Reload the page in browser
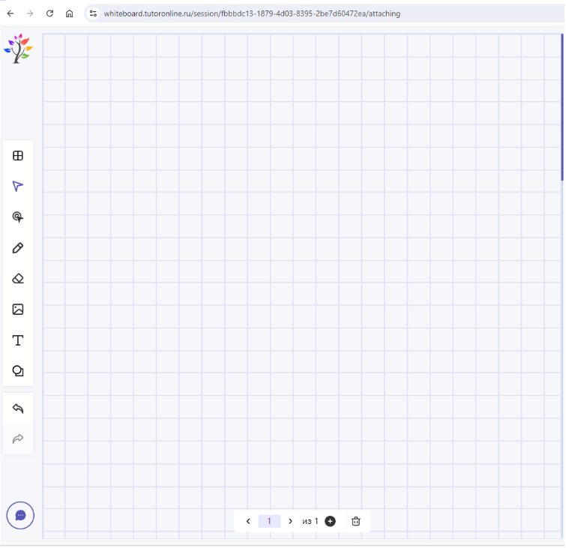Screen dimensions: 566x548 pyautogui.click(x=49, y=13)
